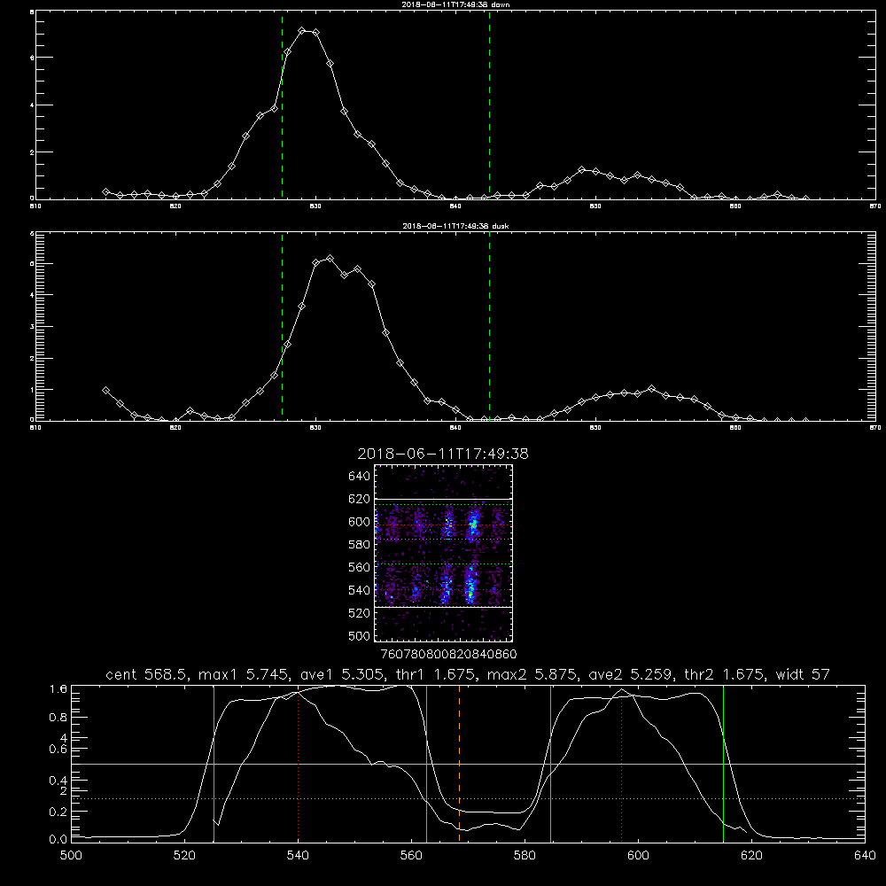Click the spectral image x-axis label 760780800820840860
The width and height of the screenshot is (886, 886).
coord(448,654)
